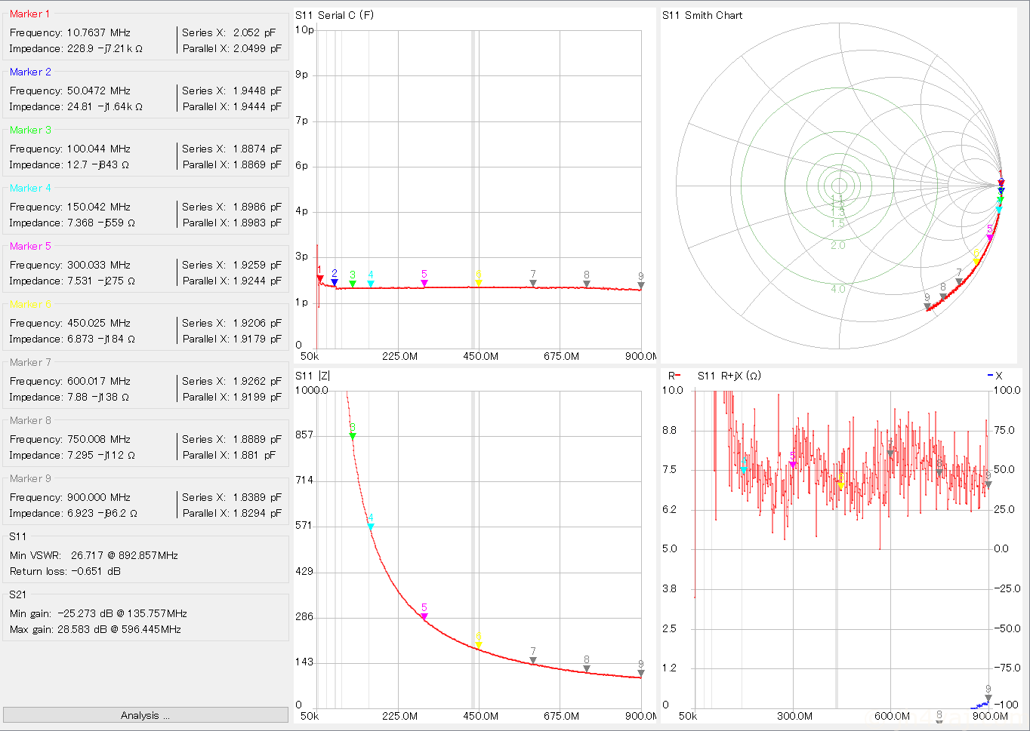This screenshot has height=731, width=1030.
Task: Select marker 7 on the Smith chart
Action: coord(960,282)
